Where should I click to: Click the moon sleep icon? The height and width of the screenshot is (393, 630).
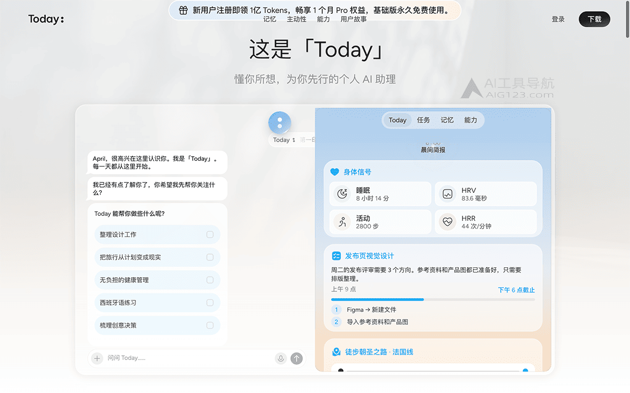pos(342,194)
